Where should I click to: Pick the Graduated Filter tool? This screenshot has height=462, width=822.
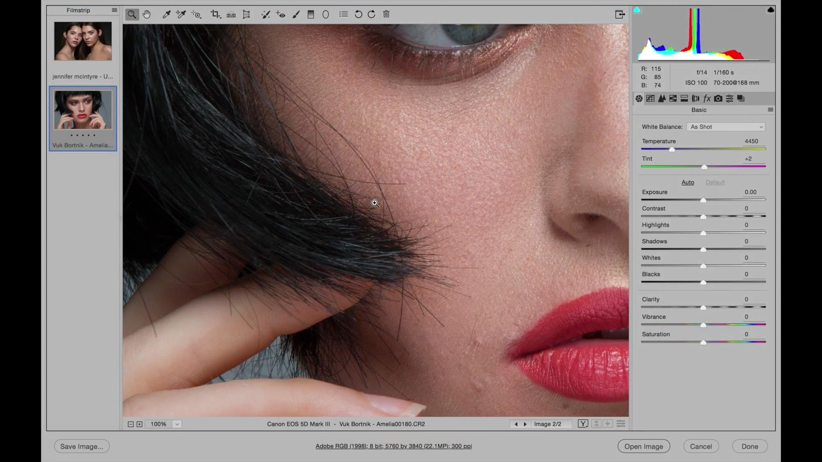click(x=310, y=14)
